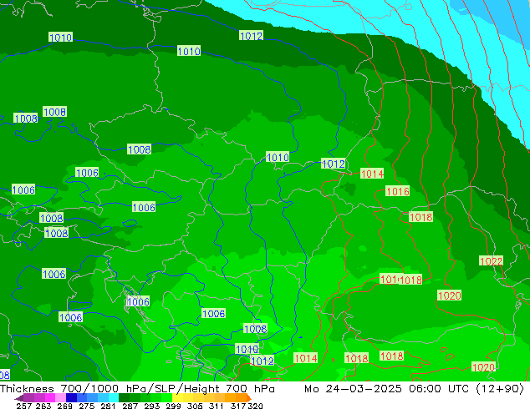Click the red 1016 isobar label

pyautogui.click(x=398, y=191)
